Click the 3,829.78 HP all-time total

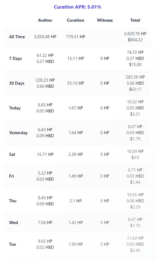[x=135, y=34]
